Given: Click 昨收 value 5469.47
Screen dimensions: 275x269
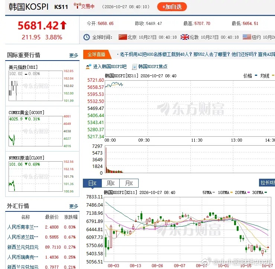Looking at the screenshot, I should [154, 23].
